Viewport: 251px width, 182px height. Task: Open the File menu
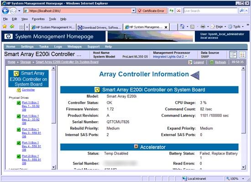point(5,19)
